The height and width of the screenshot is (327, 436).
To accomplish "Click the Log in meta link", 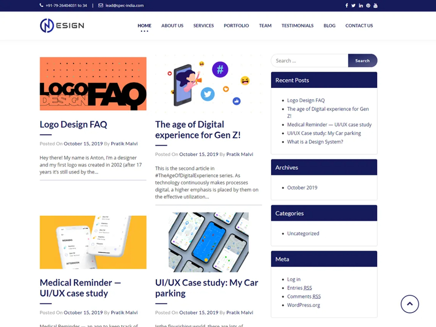I will (294, 279).
